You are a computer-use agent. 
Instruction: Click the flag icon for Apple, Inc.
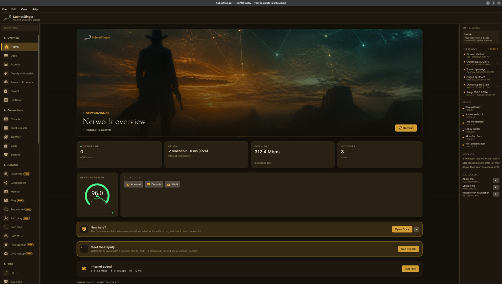[x=496, y=180]
